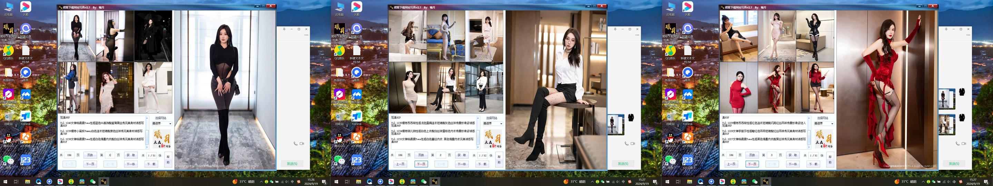Viewport: 993px width, 186px height.
Task: Click the WeChat icon in the rightmost taskbar
Action: (755, 182)
